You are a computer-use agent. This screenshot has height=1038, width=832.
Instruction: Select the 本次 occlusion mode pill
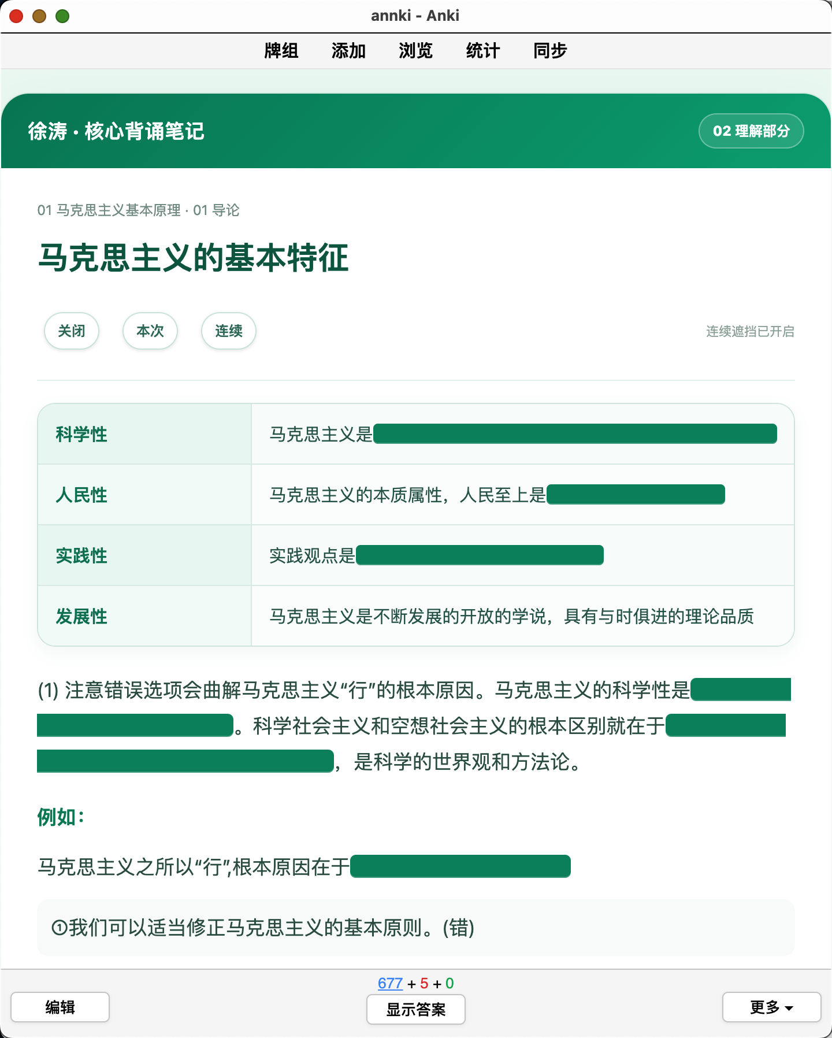(150, 331)
